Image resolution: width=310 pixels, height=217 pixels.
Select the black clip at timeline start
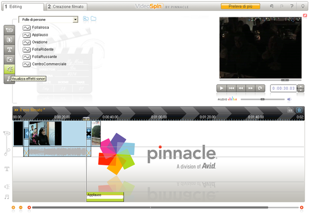point(18,134)
